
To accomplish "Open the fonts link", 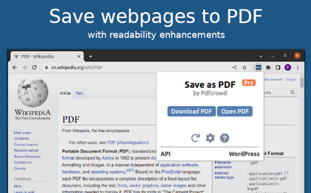I will point(122,185).
